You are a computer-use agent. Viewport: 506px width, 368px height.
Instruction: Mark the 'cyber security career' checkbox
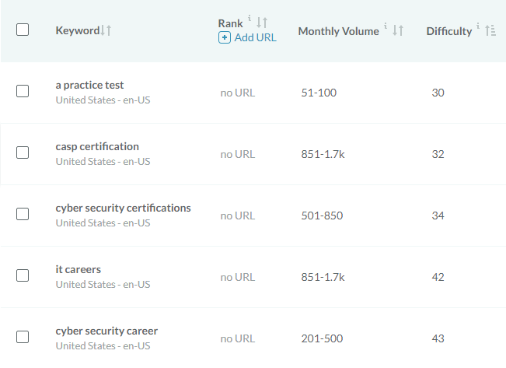pos(23,337)
